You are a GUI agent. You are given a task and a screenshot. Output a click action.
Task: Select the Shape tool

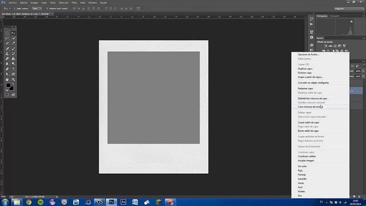13,74
